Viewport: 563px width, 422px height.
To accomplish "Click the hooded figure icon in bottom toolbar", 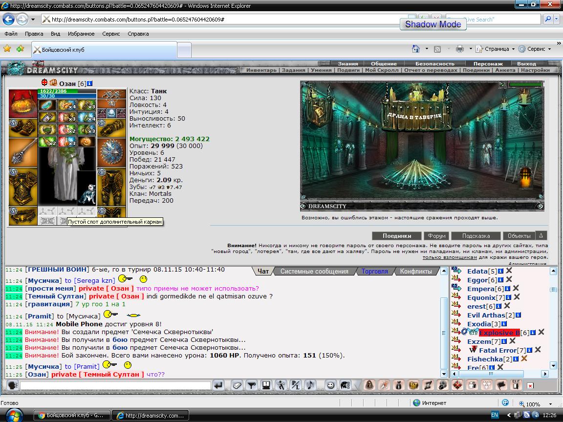I will pyautogui.click(x=369, y=385).
